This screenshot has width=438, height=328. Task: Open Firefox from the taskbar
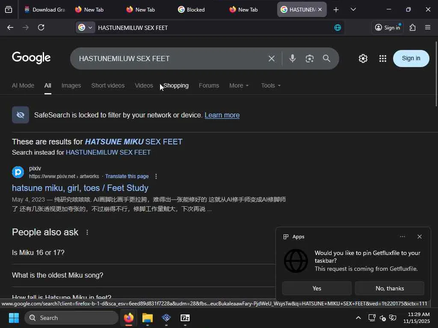(x=129, y=318)
